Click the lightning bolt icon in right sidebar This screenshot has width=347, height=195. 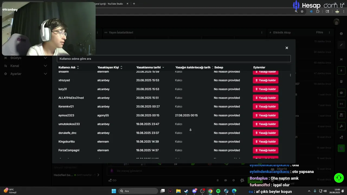click(341, 71)
